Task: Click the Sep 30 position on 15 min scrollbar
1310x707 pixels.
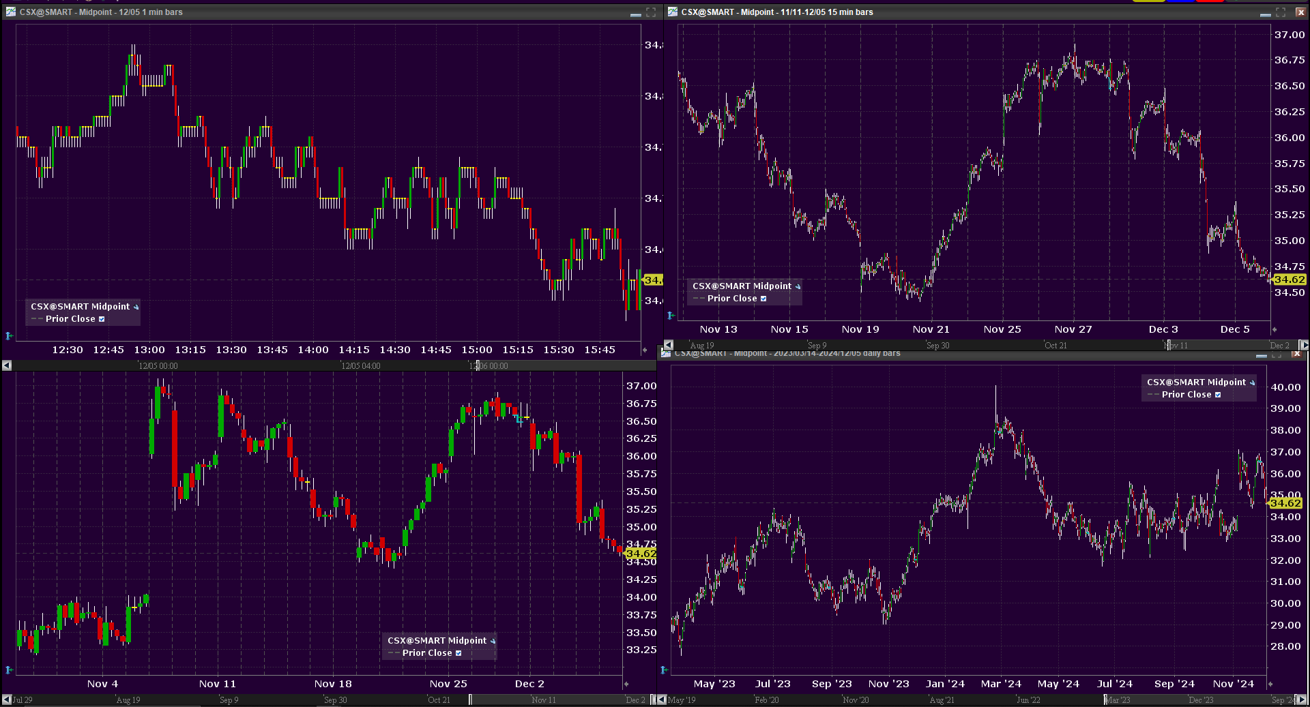Action: click(937, 346)
